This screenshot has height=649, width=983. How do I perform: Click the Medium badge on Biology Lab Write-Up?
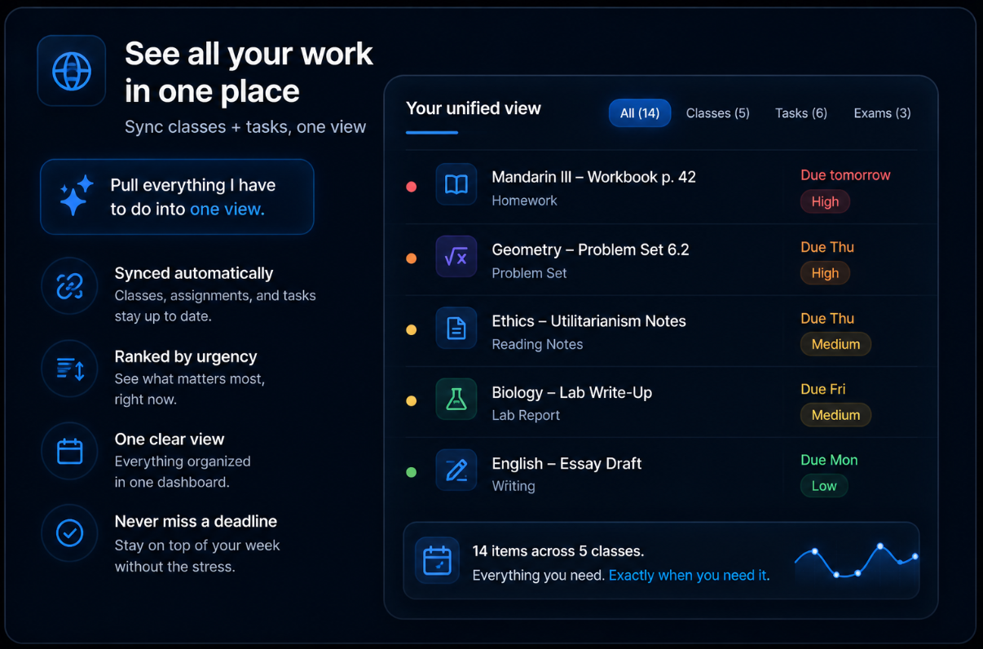point(835,415)
